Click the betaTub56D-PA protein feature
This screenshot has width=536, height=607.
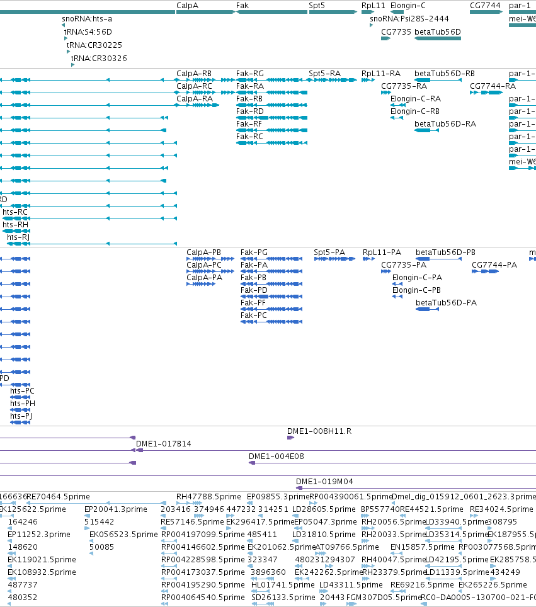[x=427, y=309]
